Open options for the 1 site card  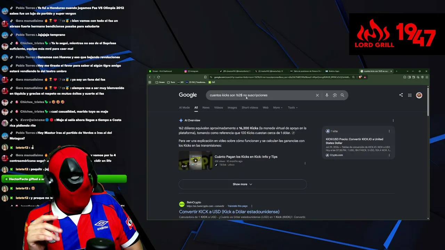click(x=389, y=131)
